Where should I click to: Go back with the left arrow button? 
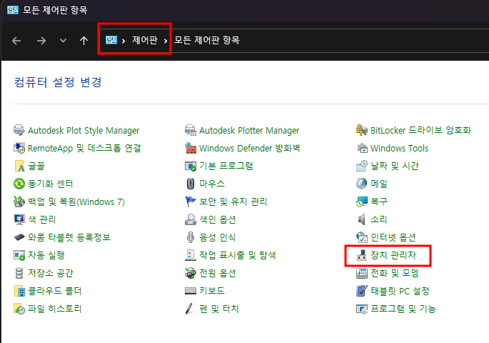click(16, 41)
